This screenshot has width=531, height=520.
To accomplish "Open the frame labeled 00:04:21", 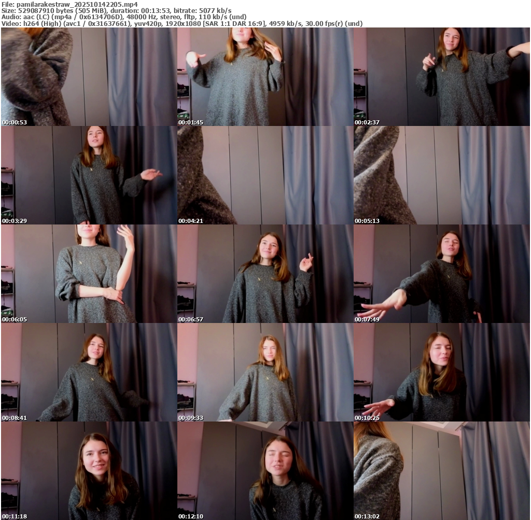I will pos(265,175).
